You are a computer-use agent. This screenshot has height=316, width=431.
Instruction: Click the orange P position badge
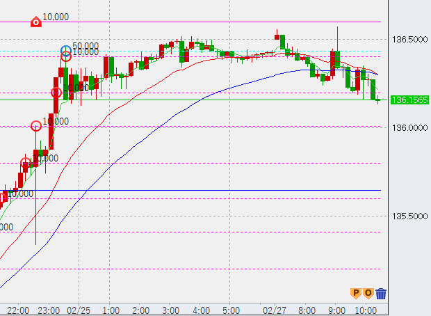[x=355, y=294]
